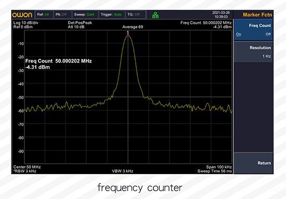Click the -90 axis label
286x199 pixels.
tap(21, 151)
